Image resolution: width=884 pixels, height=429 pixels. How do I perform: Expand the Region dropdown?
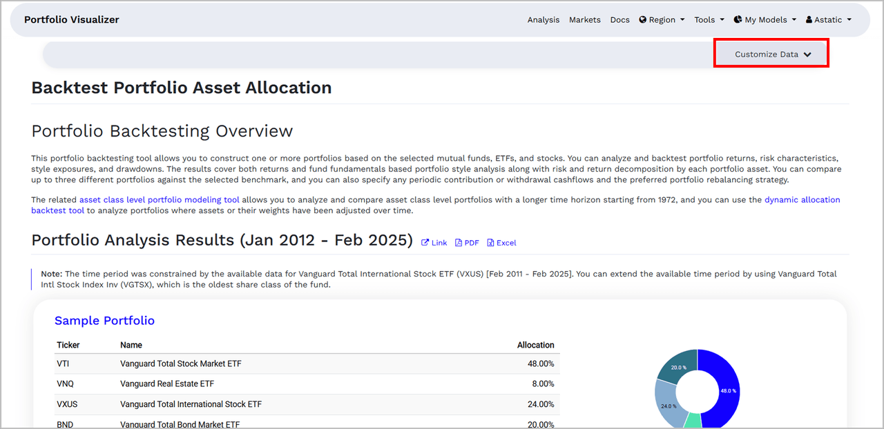click(x=662, y=20)
